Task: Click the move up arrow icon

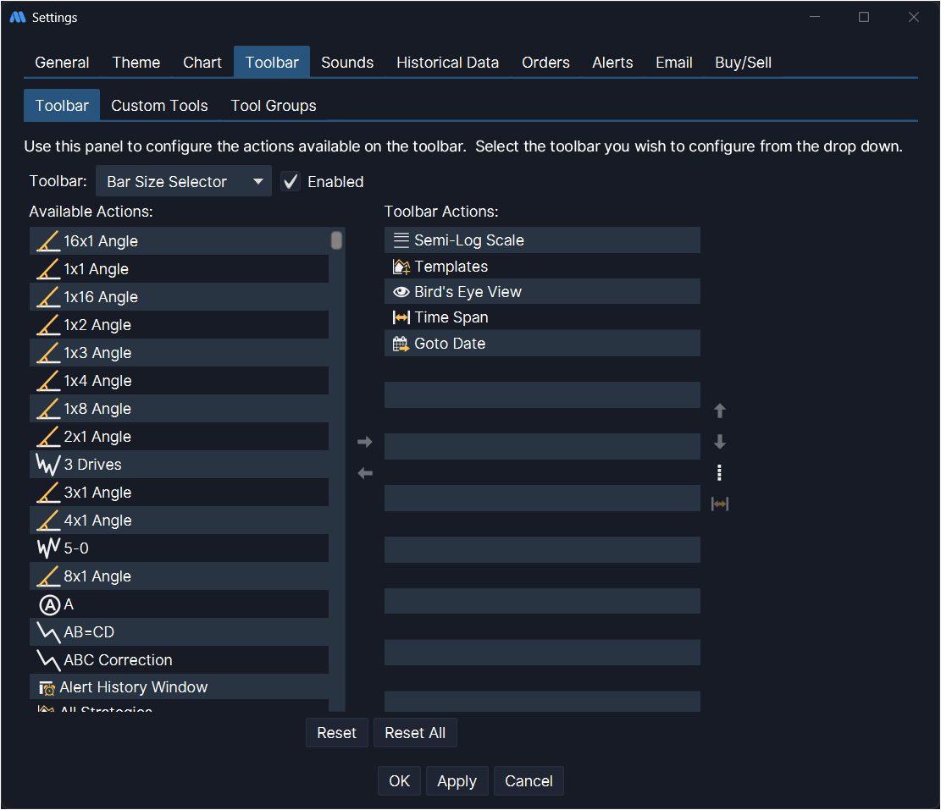Action: [x=720, y=411]
